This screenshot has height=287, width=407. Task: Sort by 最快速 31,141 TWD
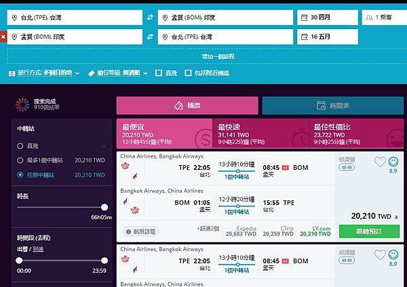point(260,133)
